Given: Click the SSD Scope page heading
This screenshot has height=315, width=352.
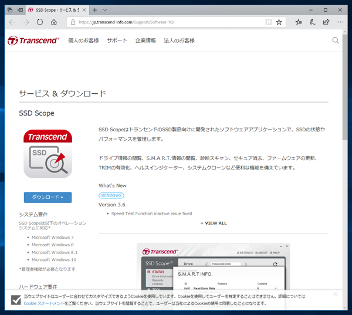Looking at the screenshot, I should tap(36, 113).
